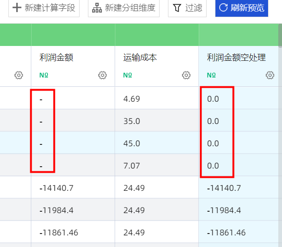Select the 利润金额 column header
282x247 pixels.
(x=56, y=58)
